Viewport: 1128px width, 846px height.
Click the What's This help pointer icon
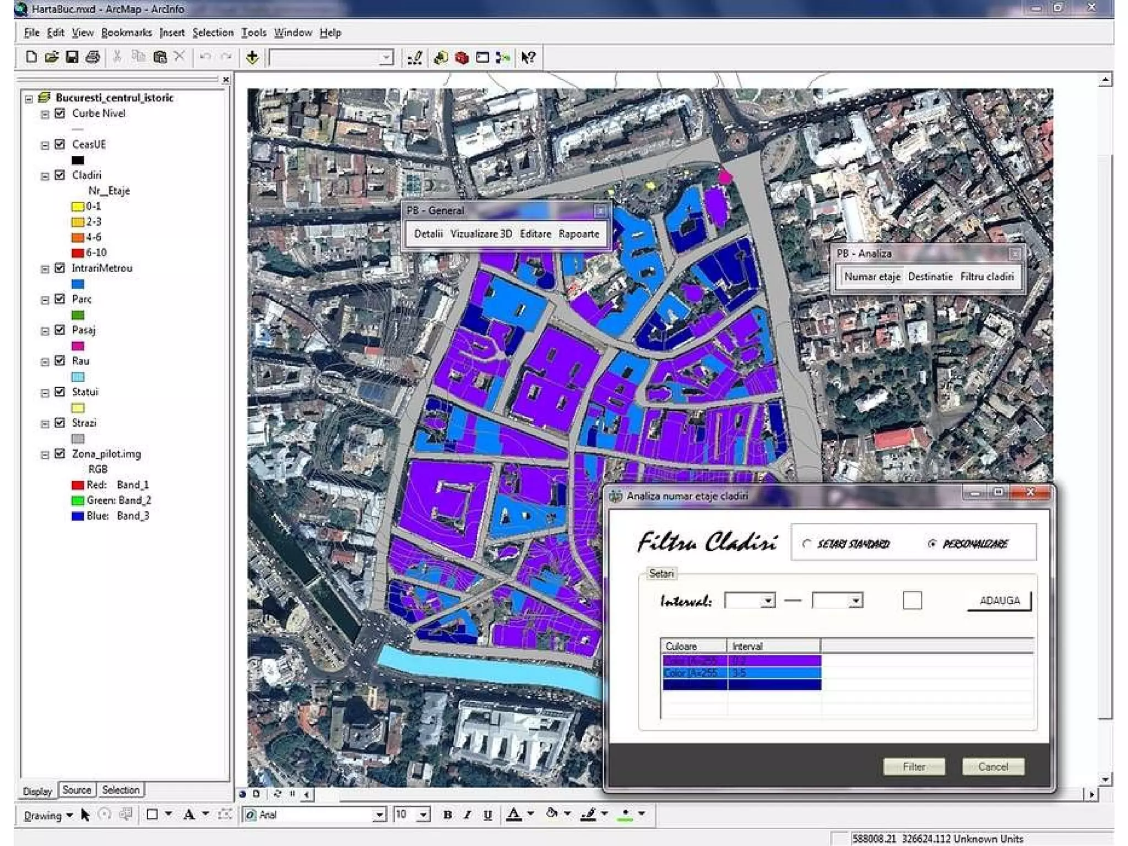point(528,57)
